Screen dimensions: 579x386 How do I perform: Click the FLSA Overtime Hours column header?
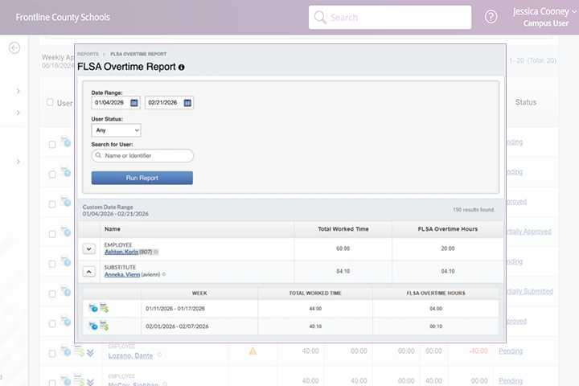click(x=448, y=229)
